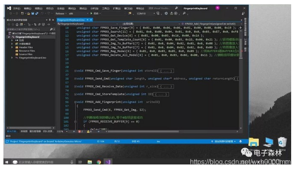Screen dimensions: 295x170
Task: Collapse the FPMXX_Add_Fingerprint function
Action: 75,102
